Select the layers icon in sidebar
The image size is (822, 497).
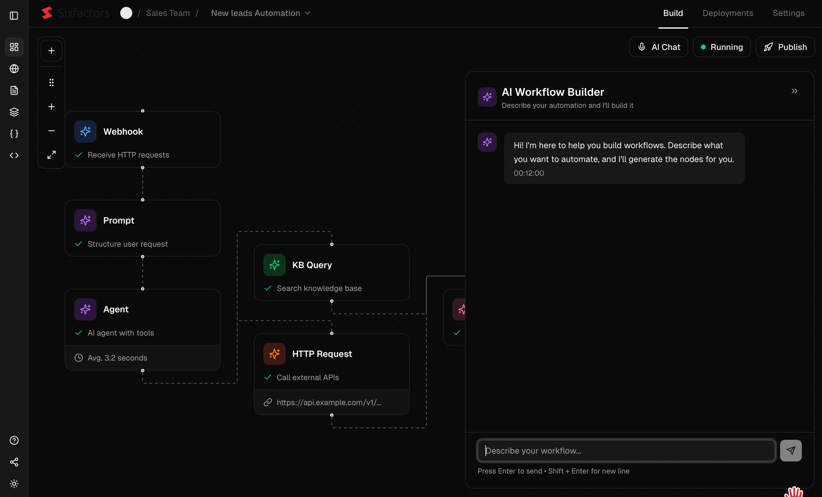[14, 112]
